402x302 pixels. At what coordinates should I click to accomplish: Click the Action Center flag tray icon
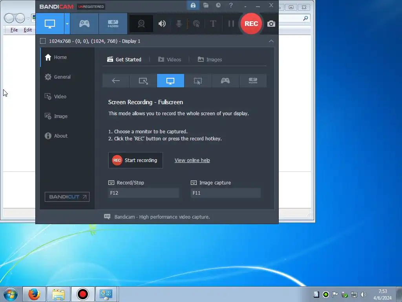point(335,295)
